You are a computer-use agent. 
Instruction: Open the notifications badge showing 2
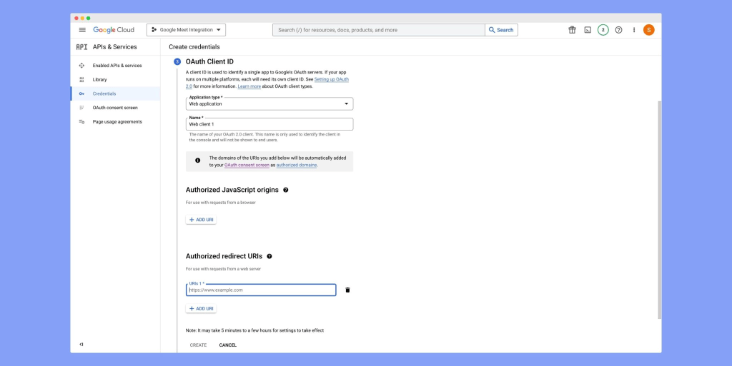tap(603, 30)
